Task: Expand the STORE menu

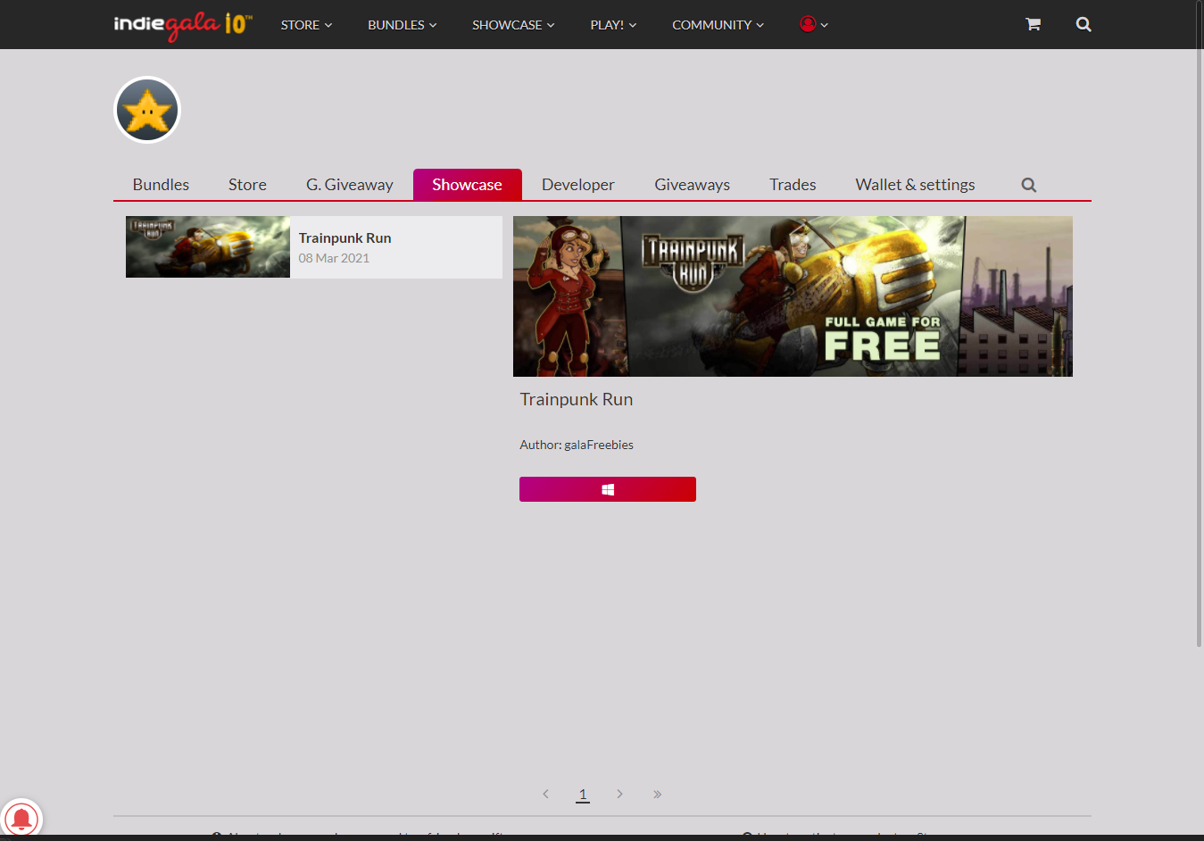Action: (x=306, y=25)
